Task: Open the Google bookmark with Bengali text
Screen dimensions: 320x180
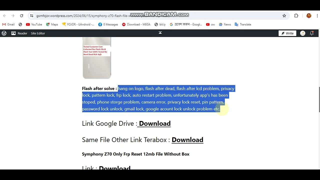Action: click(x=186, y=24)
